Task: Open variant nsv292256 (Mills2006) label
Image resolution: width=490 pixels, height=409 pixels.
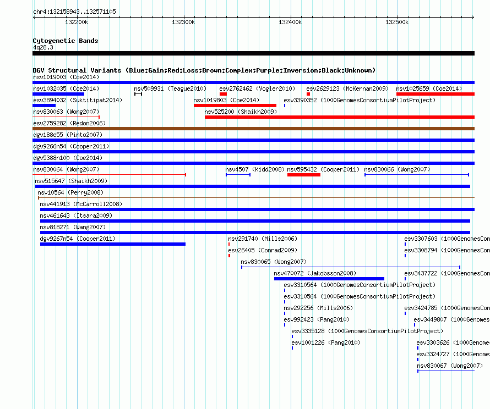Action: 318,308
